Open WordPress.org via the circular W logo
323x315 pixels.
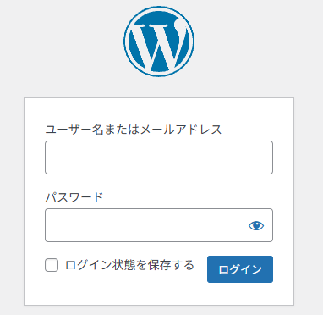tap(159, 41)
